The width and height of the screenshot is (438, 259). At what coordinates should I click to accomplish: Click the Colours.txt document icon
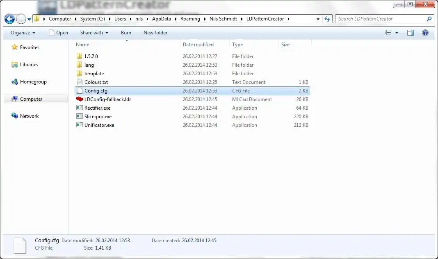[x=80, y=82]
